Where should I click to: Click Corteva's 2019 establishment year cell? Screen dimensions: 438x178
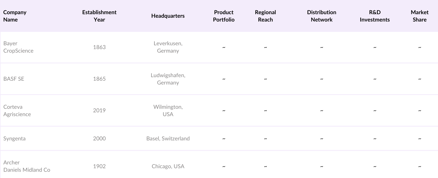point(99,110)
